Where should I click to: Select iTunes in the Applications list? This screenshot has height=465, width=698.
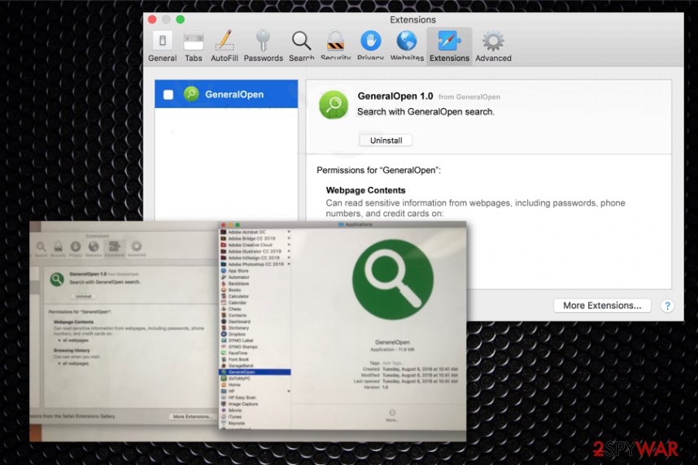(255, 417)
